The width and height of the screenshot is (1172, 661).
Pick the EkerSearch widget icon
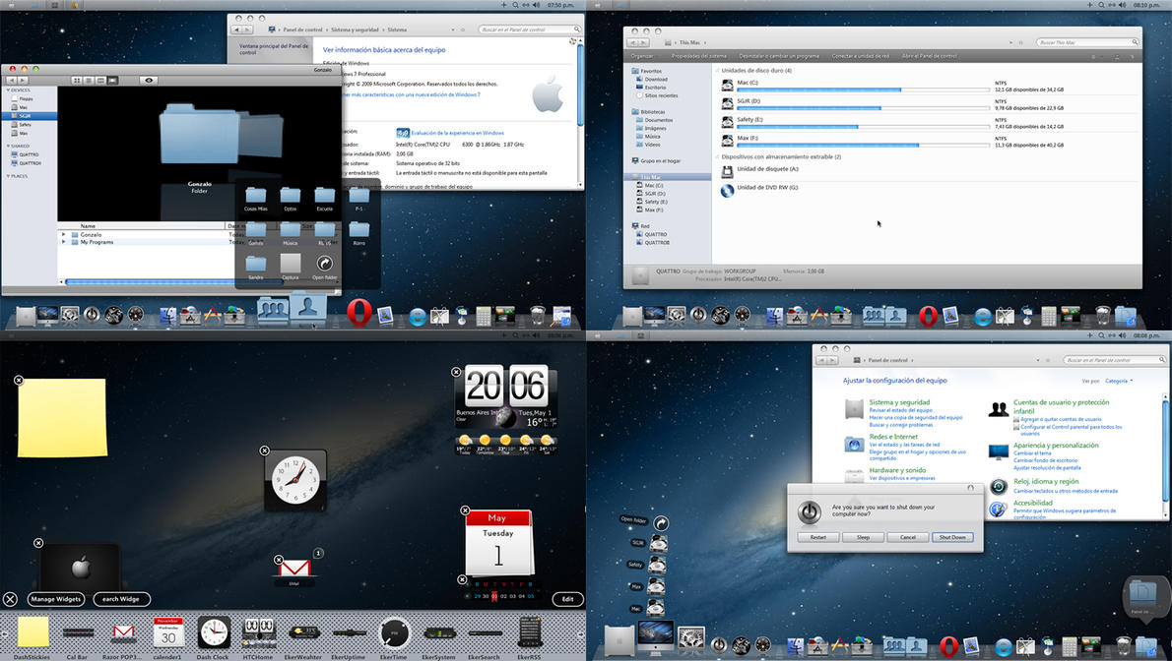click(x=485, y=632)
